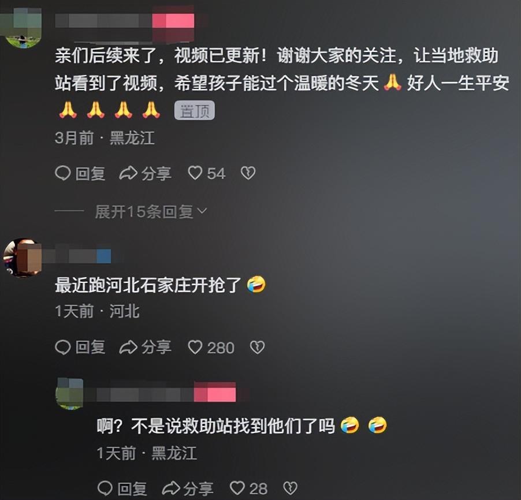Share the Hebei comment
Viewport: 521px width, 500px height.
tap(145, 348)
